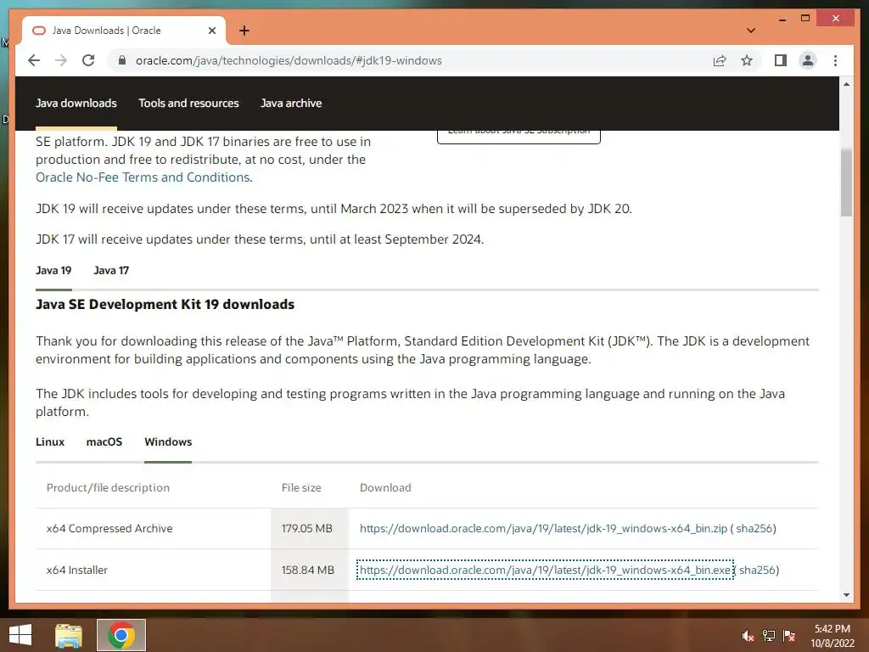The image size is (869, 652).
Task: Maximize the Chrome window
Action: (x=805, y=19)
